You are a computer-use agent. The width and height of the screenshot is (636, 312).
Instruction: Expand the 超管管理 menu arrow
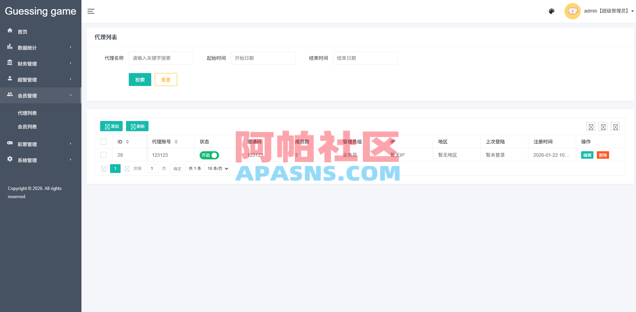pos(71,79)
